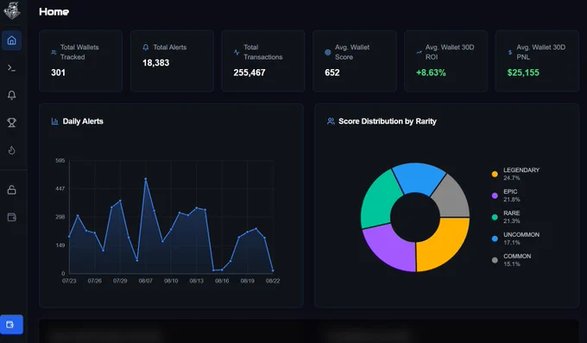Click the trend icon beside Avg. Wallet 30D ROI
The height and width of the screenshot is (343, 587).
pos(419,52)
